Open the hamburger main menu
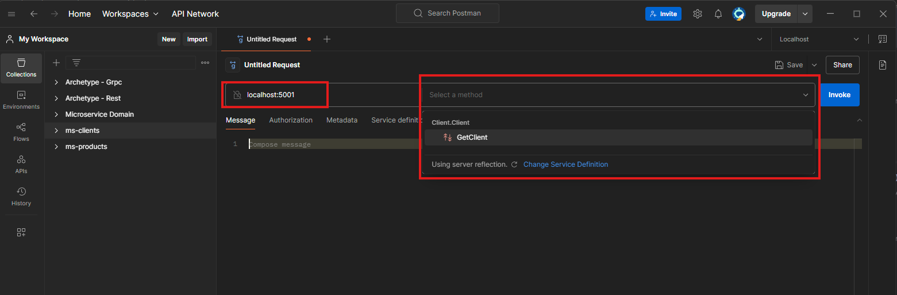897x295 pixels. pos(11,14)
